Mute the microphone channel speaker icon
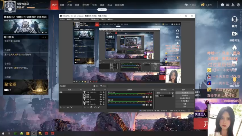The width and height of the screenshot is (242, 136). (147, 97)
